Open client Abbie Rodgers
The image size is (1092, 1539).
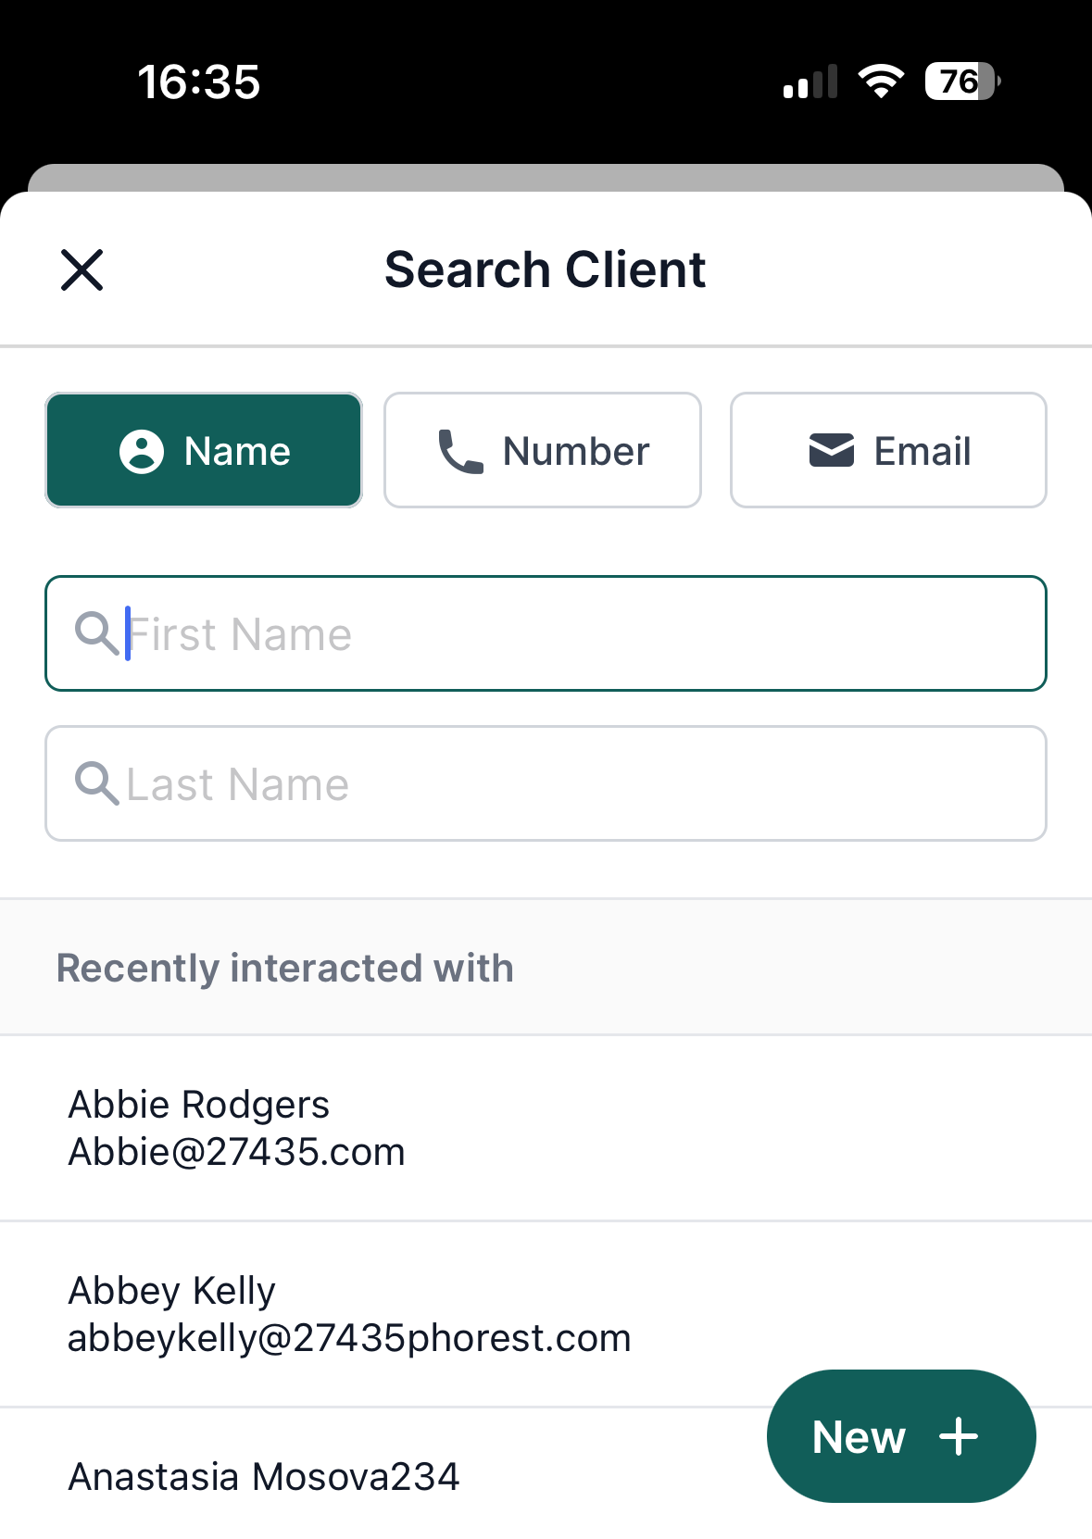pyautogui.click(x=546, y=1128)
